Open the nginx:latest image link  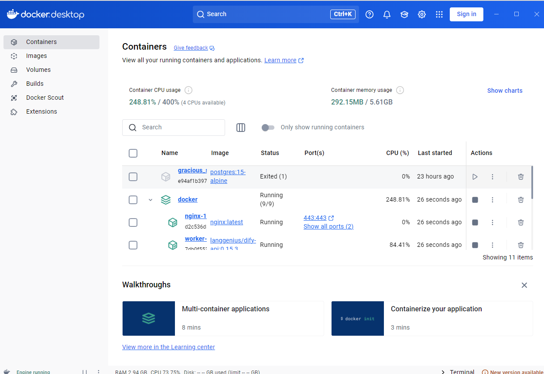coord(226,222)
